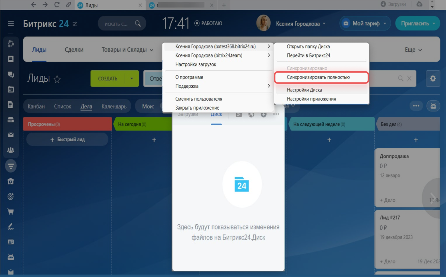Expand Ксения Городкова (bitrix24.team) submenu
The height and width of the screenshot is (277, 446).
(x=218, y=55)
